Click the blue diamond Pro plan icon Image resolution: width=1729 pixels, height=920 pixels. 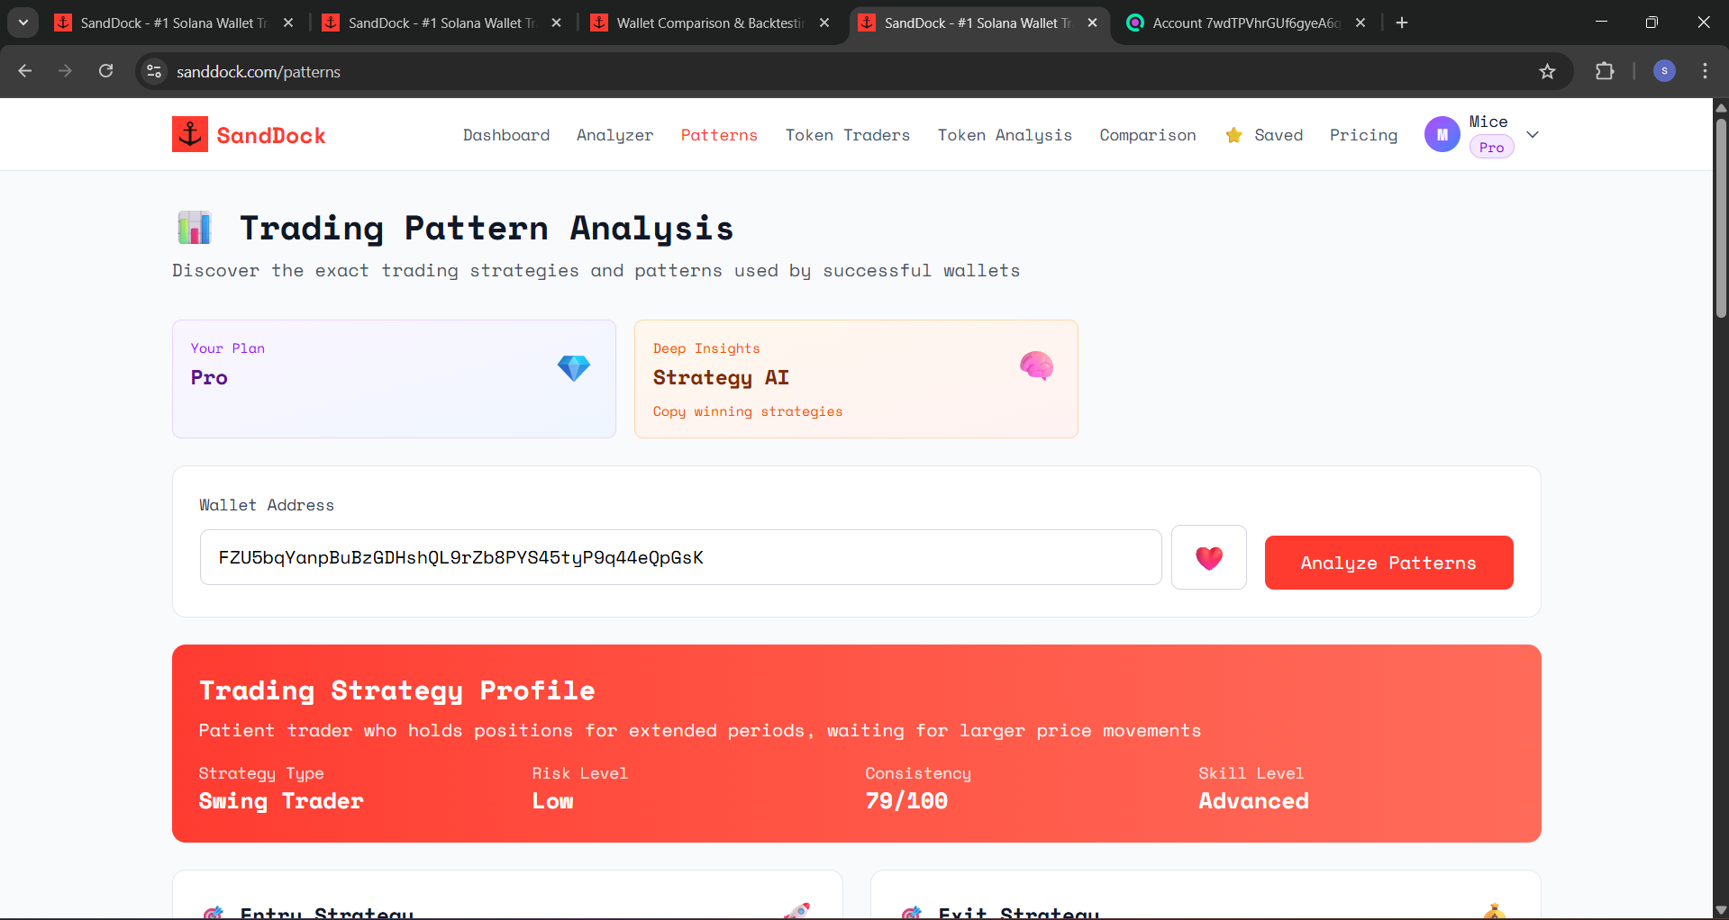click(573, 367)
